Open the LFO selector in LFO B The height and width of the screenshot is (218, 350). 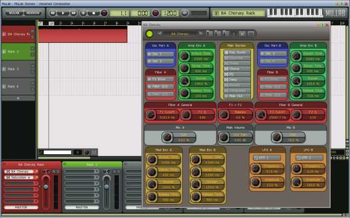309,157
